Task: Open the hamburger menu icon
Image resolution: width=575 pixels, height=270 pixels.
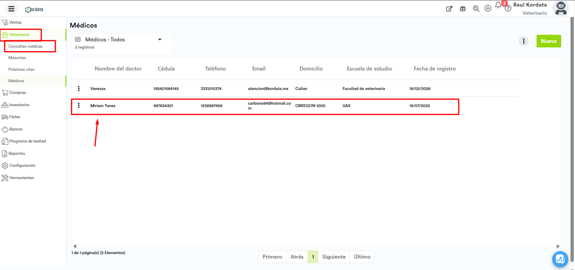Action: [11, 9]
